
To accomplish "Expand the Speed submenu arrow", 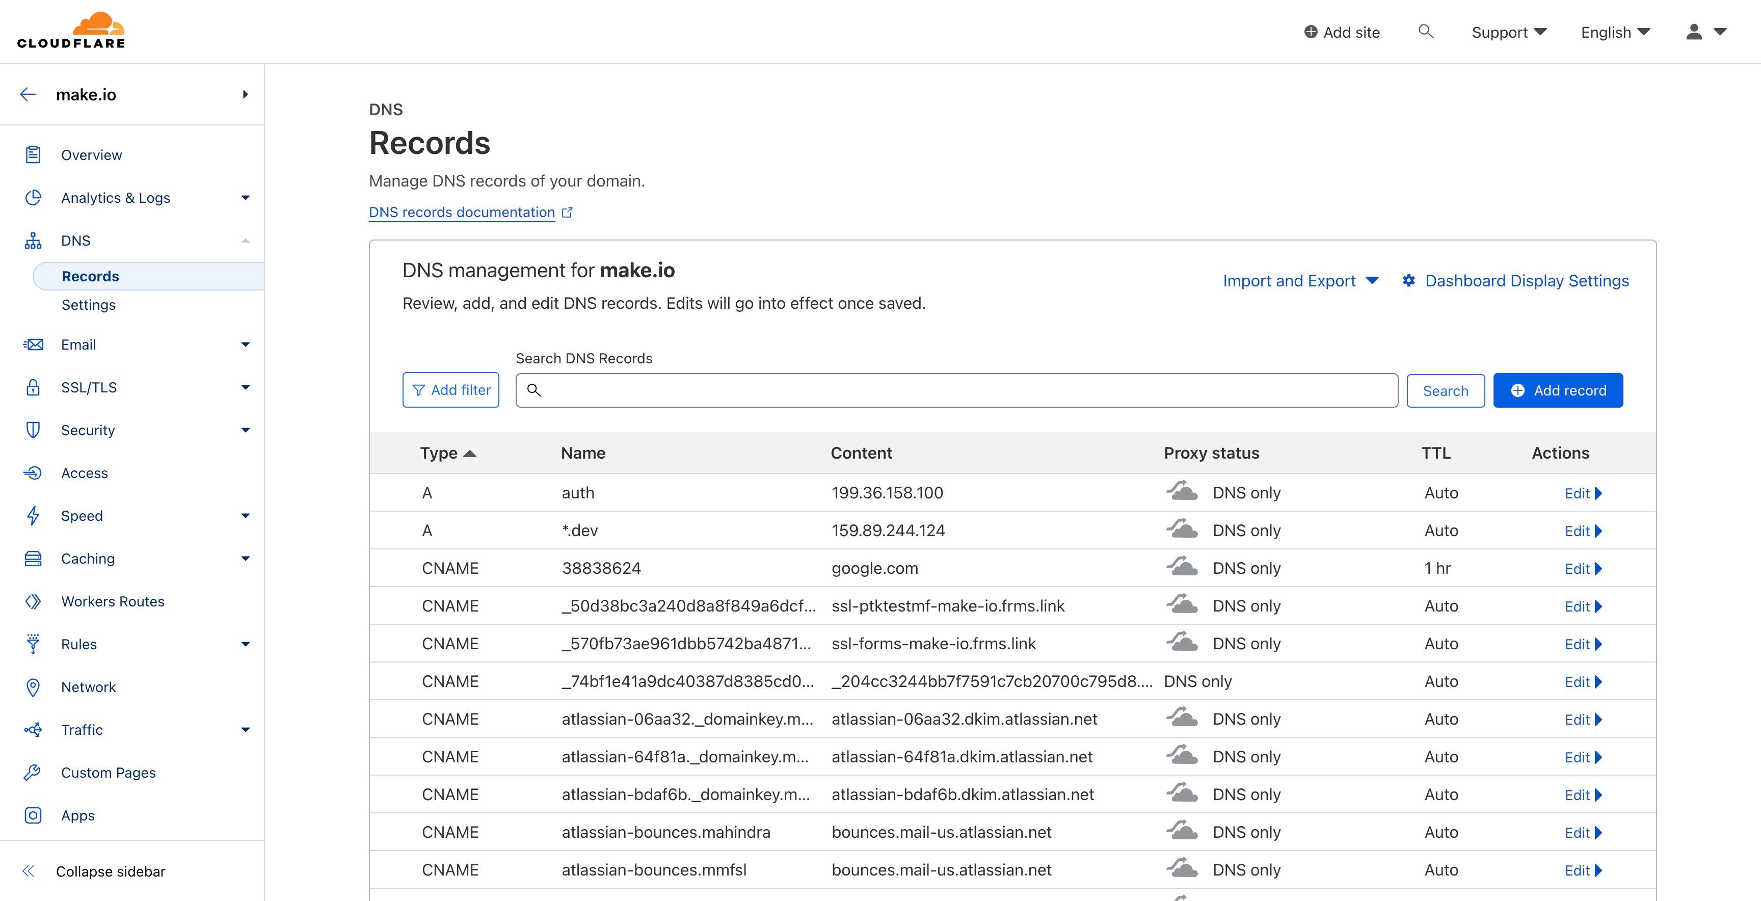I will coord(246,515).
